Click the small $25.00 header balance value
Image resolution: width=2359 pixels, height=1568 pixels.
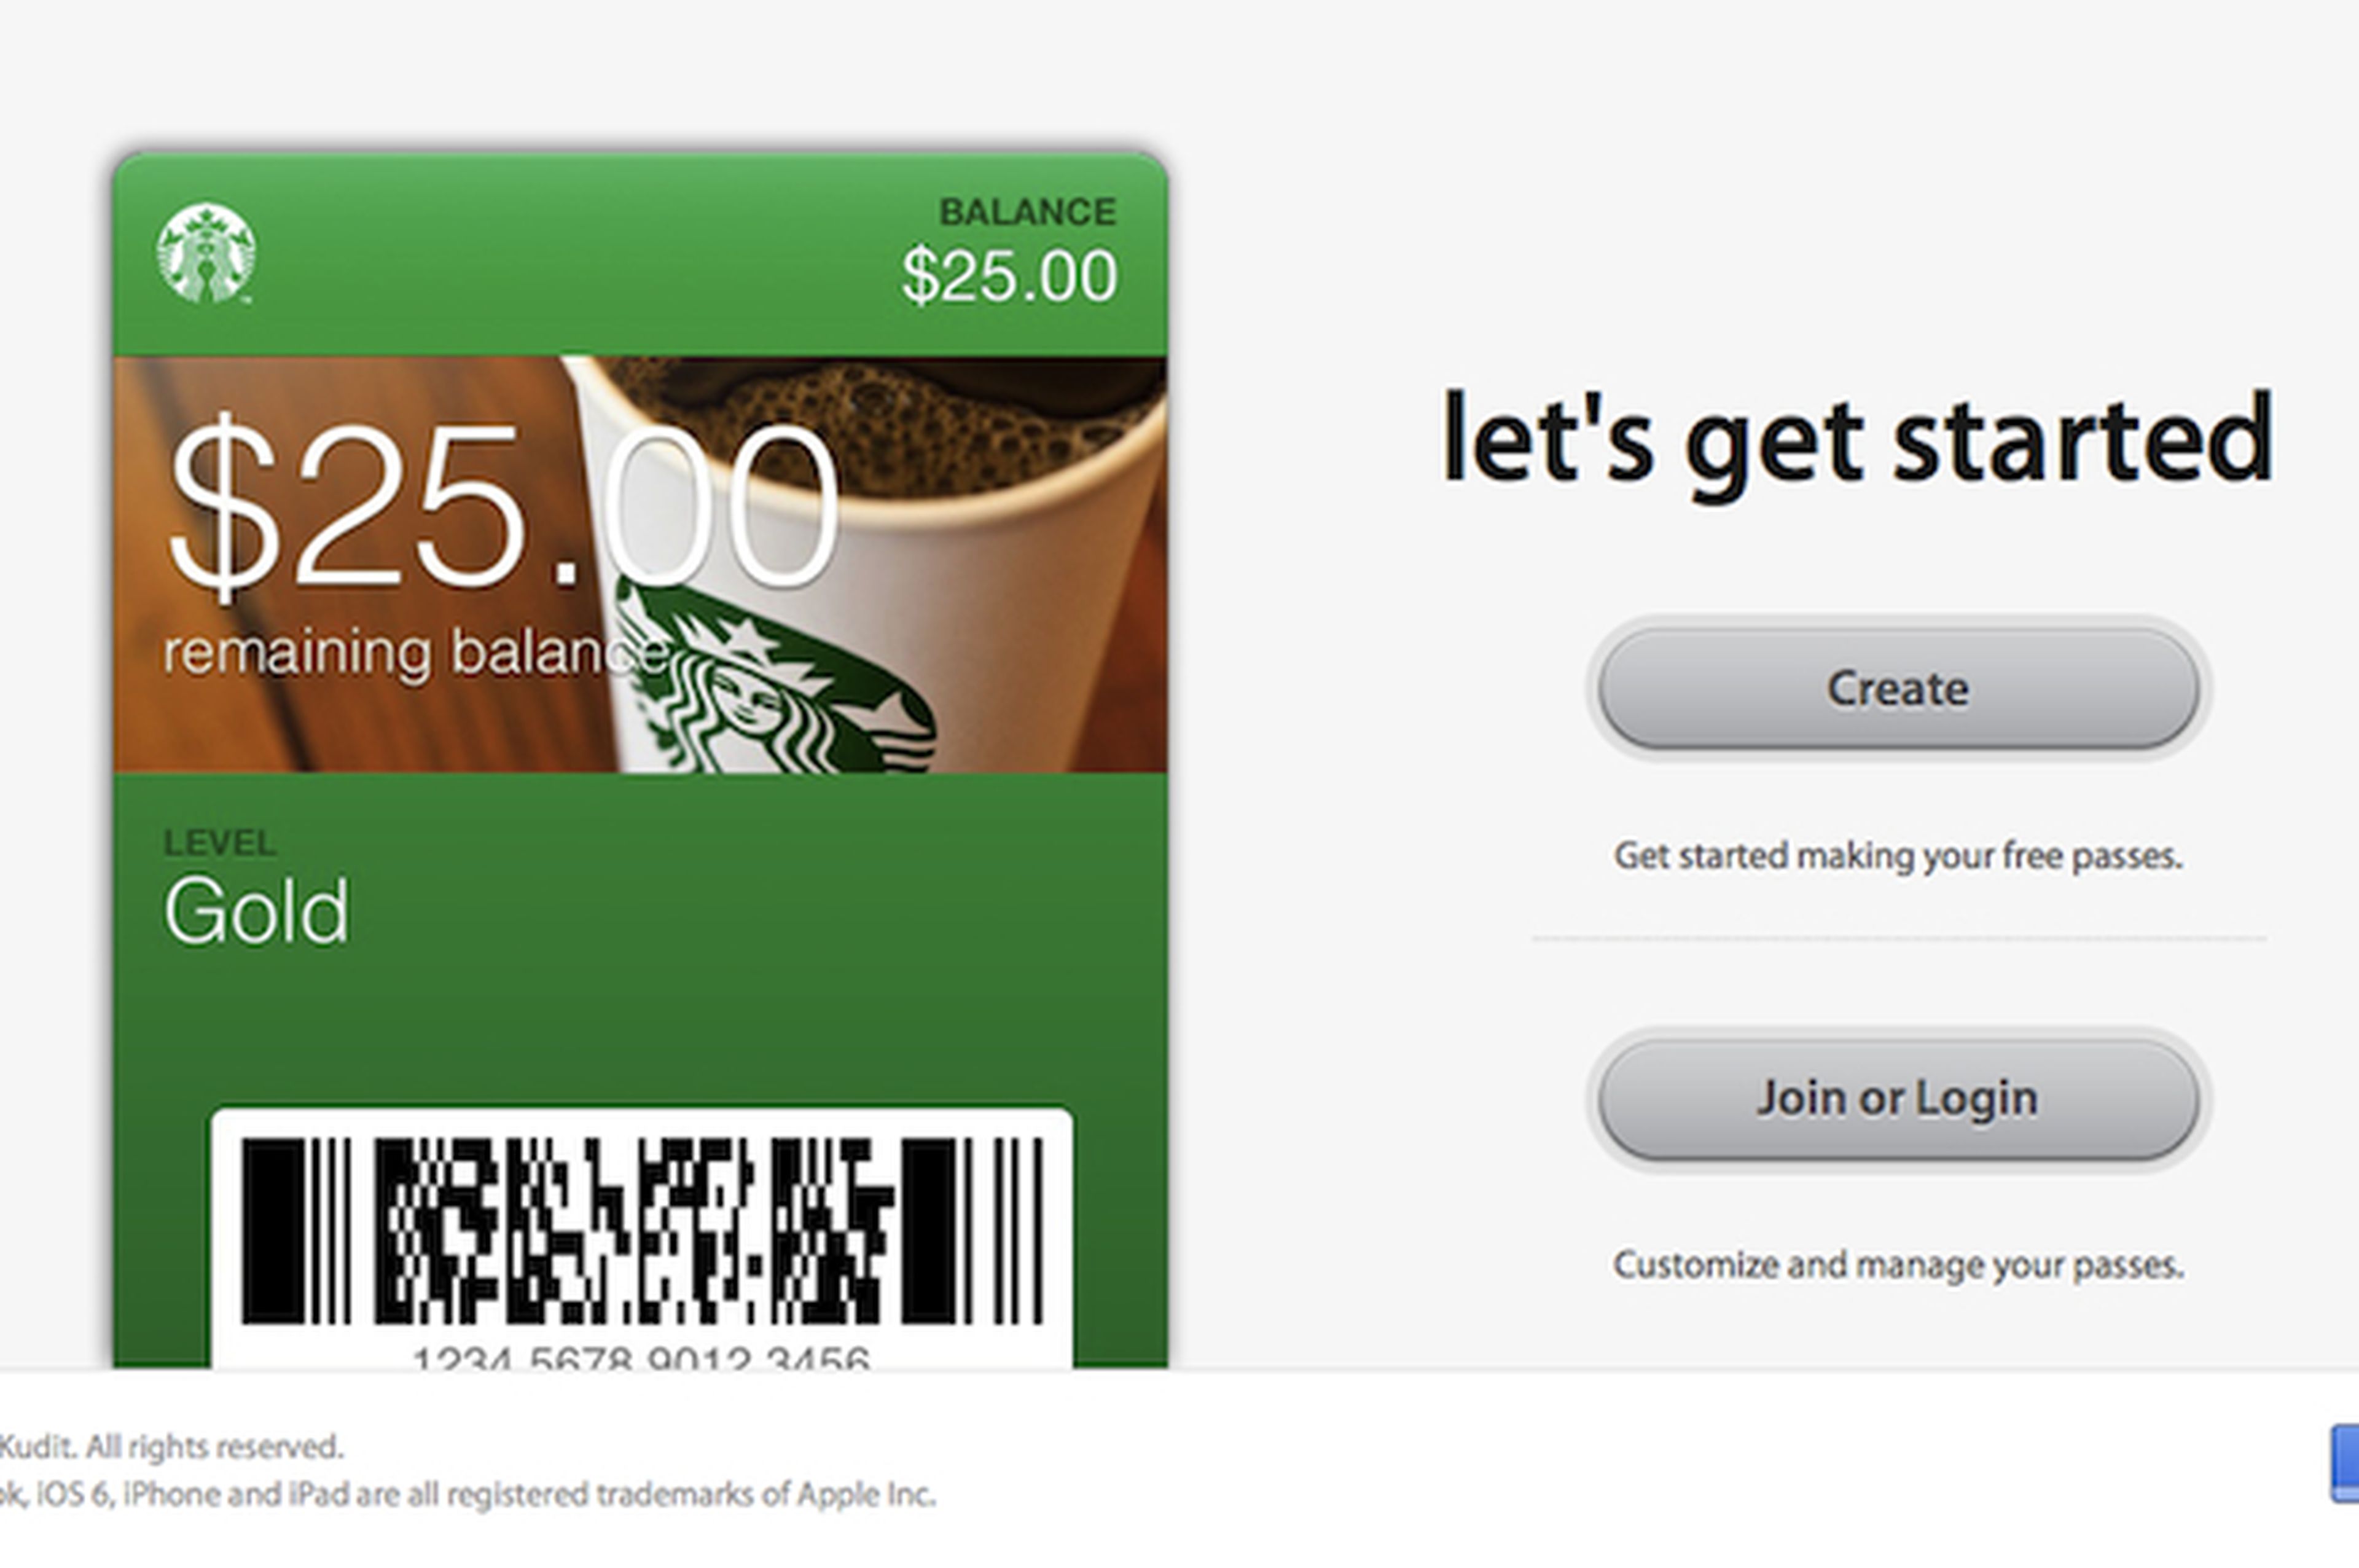click(1009, 276)
